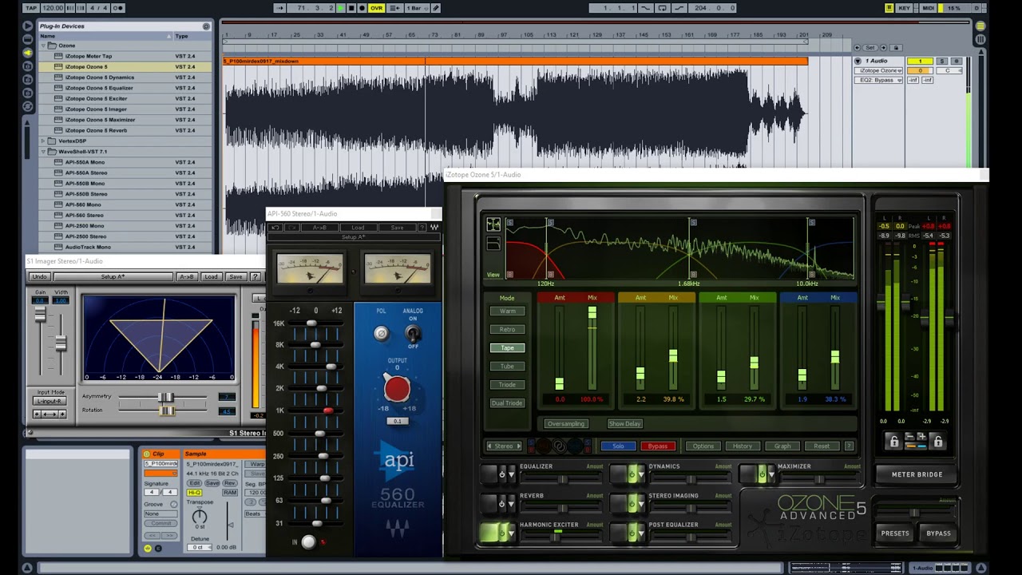Select the Dual Triode exciter mode

coord(507,402)
